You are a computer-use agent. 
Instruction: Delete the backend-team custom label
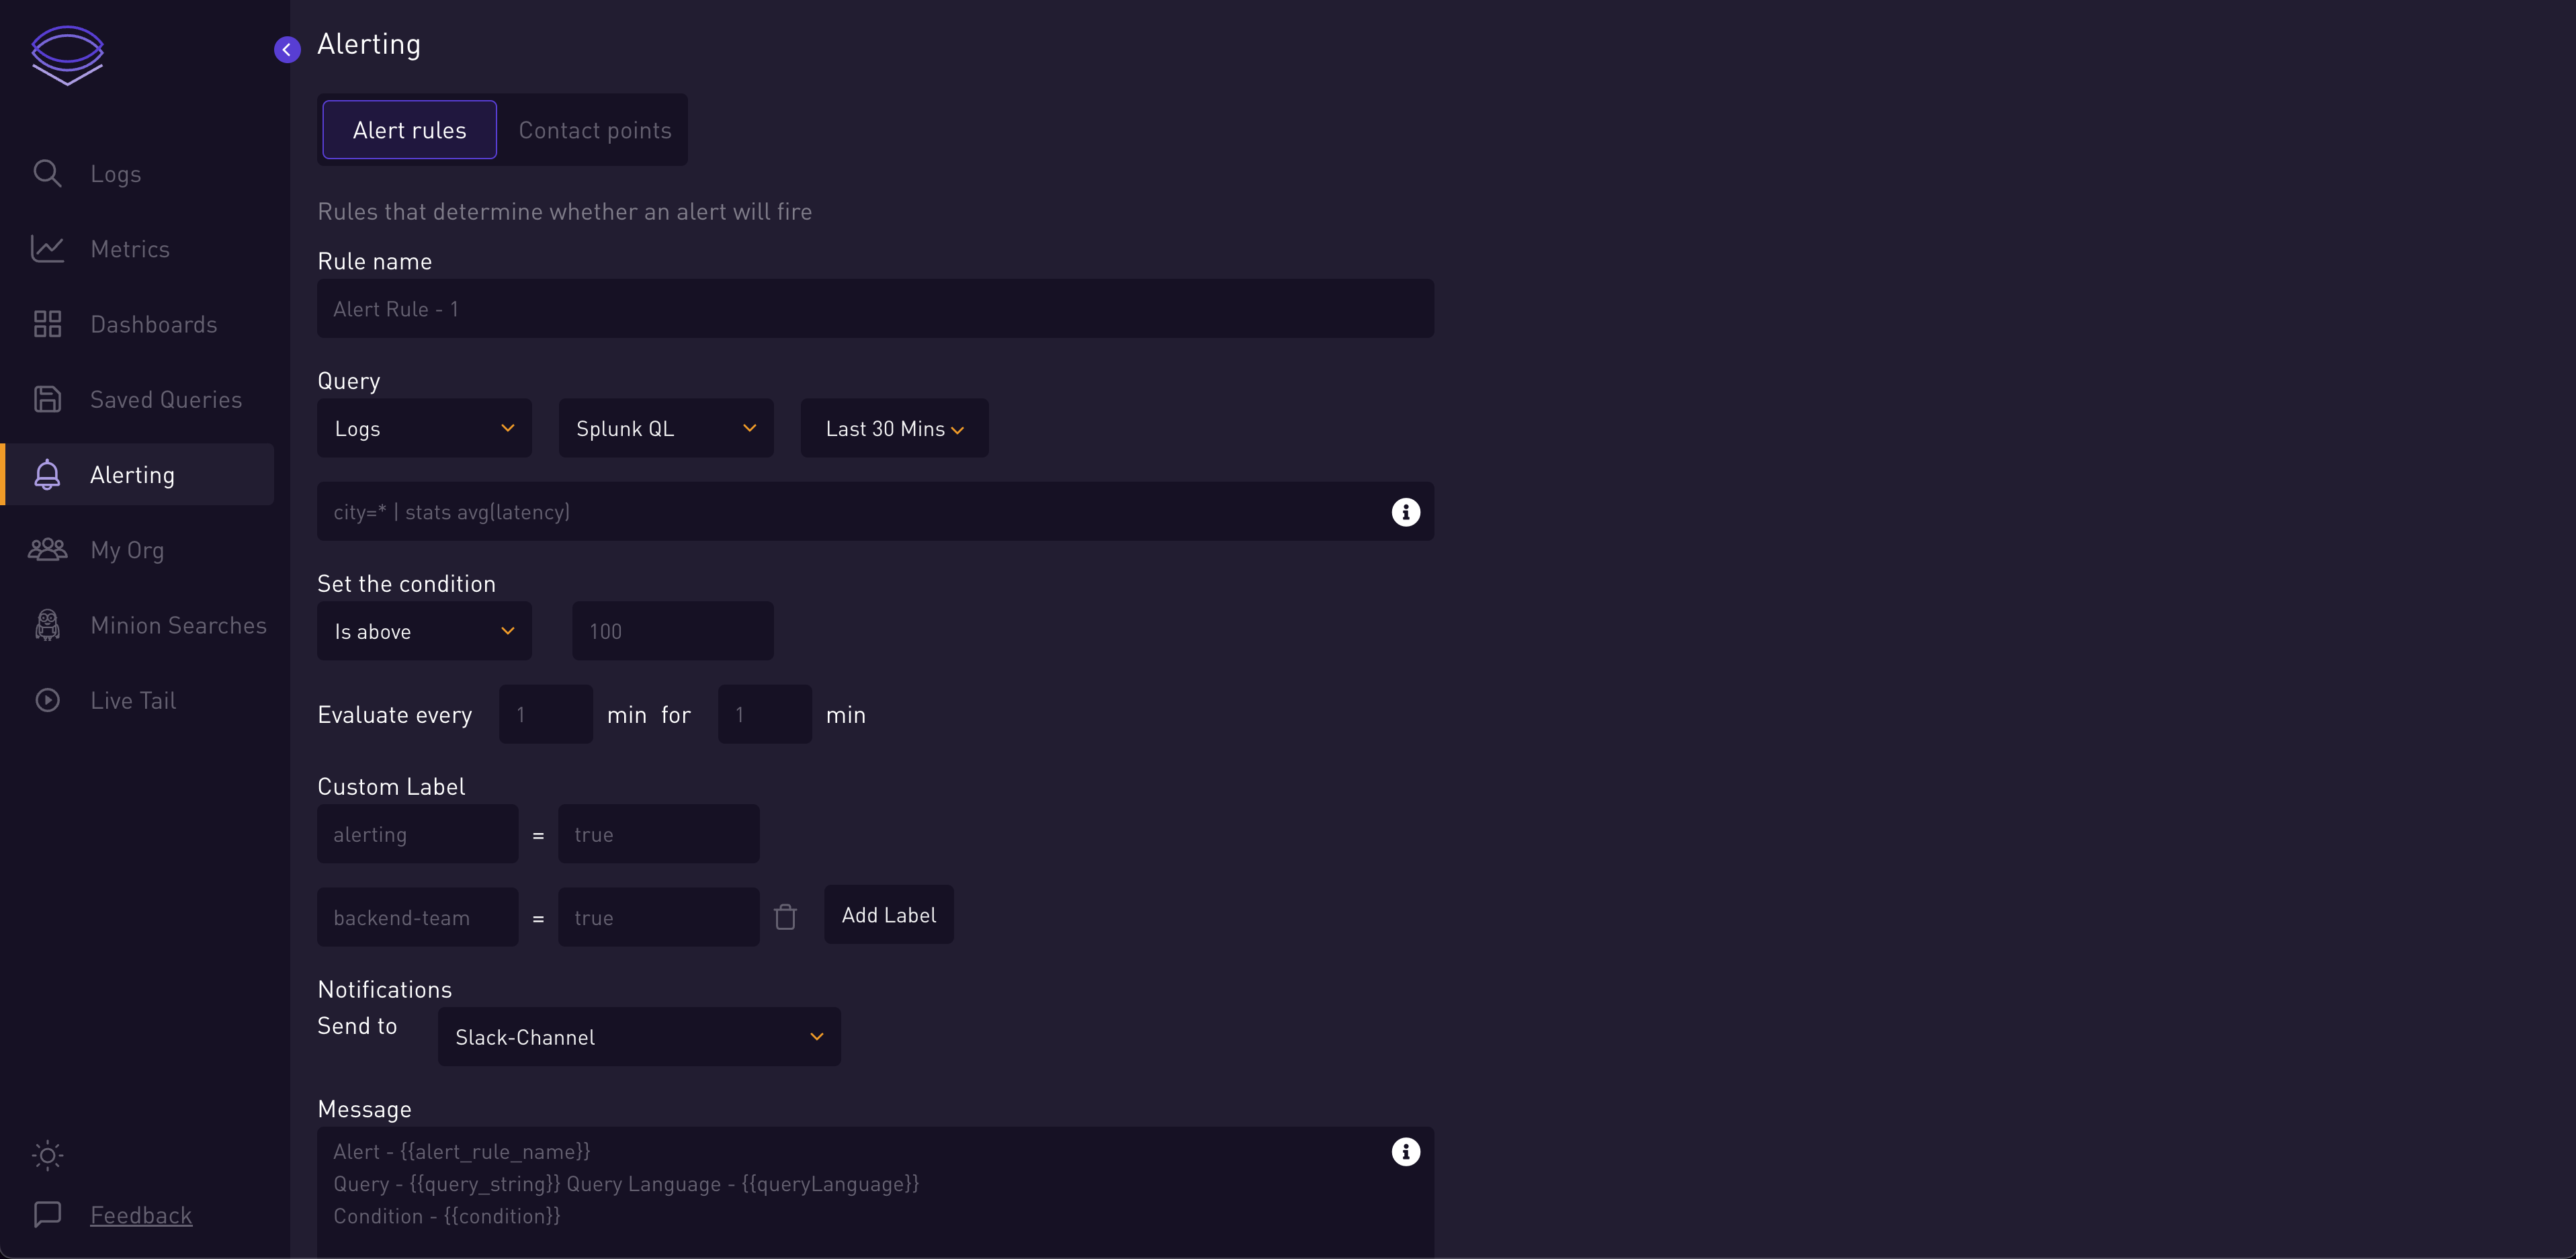[785, 917]
